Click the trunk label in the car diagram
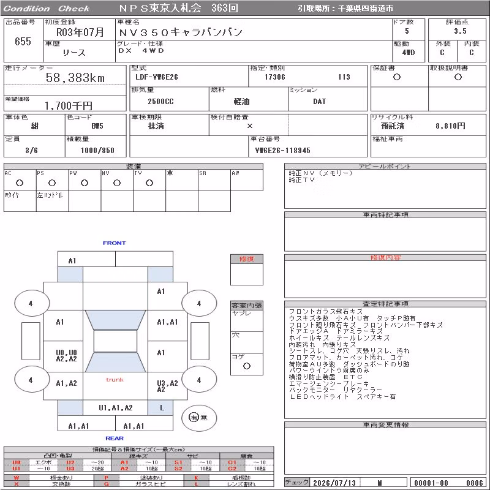The image size is (490, 490). tap(115, 380)
